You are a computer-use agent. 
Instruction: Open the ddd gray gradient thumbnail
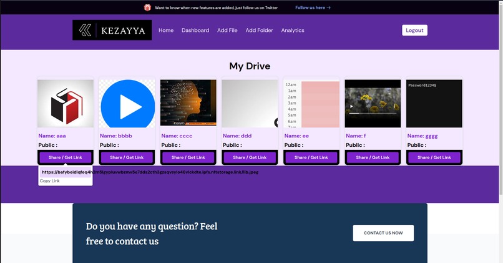tap(250, 104)
